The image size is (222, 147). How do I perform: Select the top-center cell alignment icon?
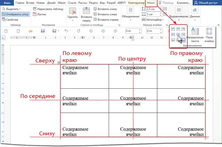pos(178,29)
